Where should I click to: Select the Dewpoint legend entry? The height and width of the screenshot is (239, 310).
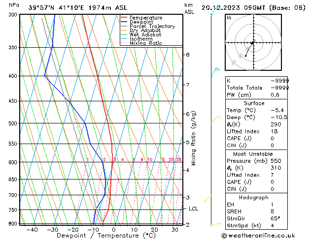tap(143, 22)
